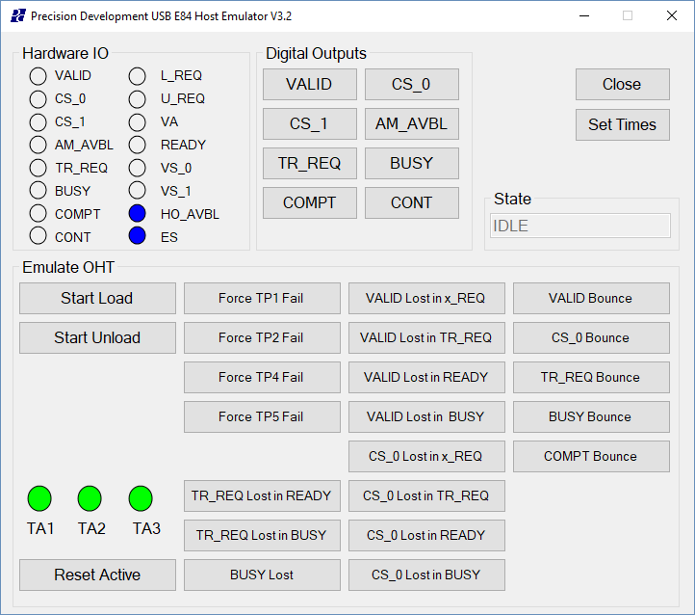695x615 pixels.
Task: Toggle the CONT digital output button
Action: (x=411, y=202)
